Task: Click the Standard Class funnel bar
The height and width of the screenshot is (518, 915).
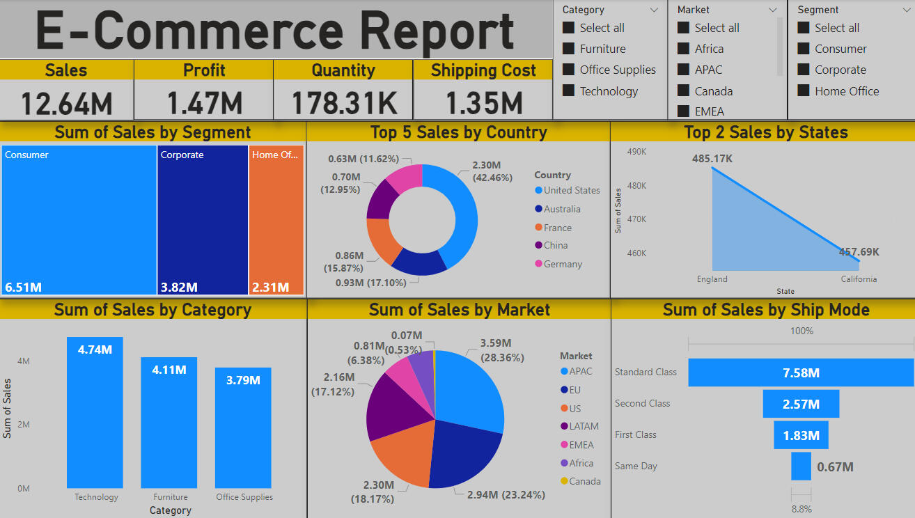Action: (x=801, y=372)
